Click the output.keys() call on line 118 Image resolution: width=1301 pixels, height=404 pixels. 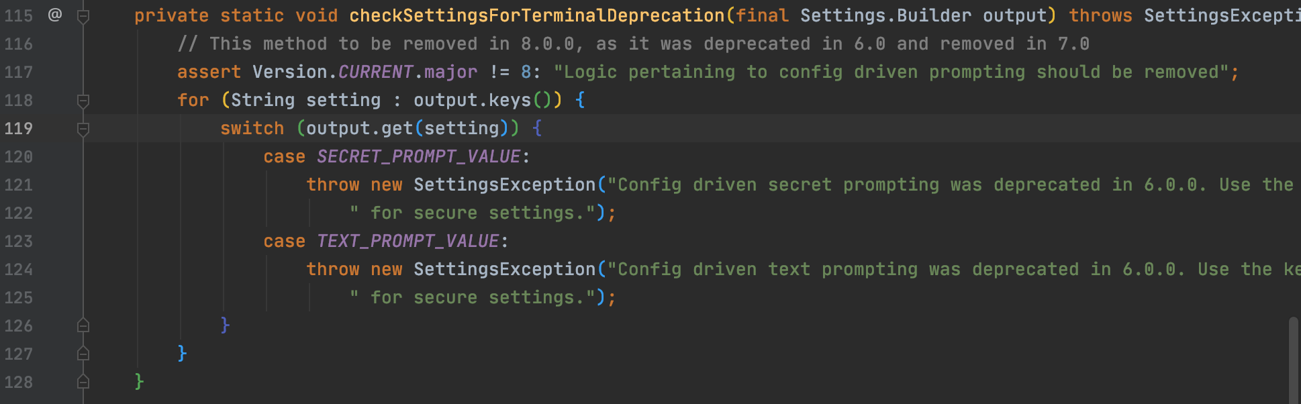pos(488,100)
